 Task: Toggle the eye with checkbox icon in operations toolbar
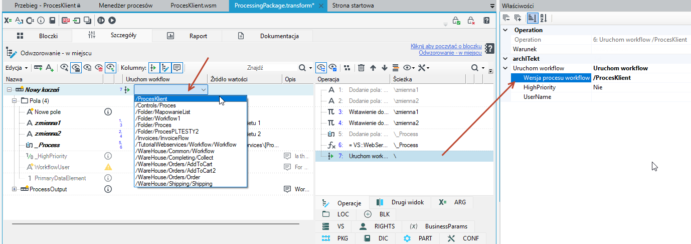point(333,67)
